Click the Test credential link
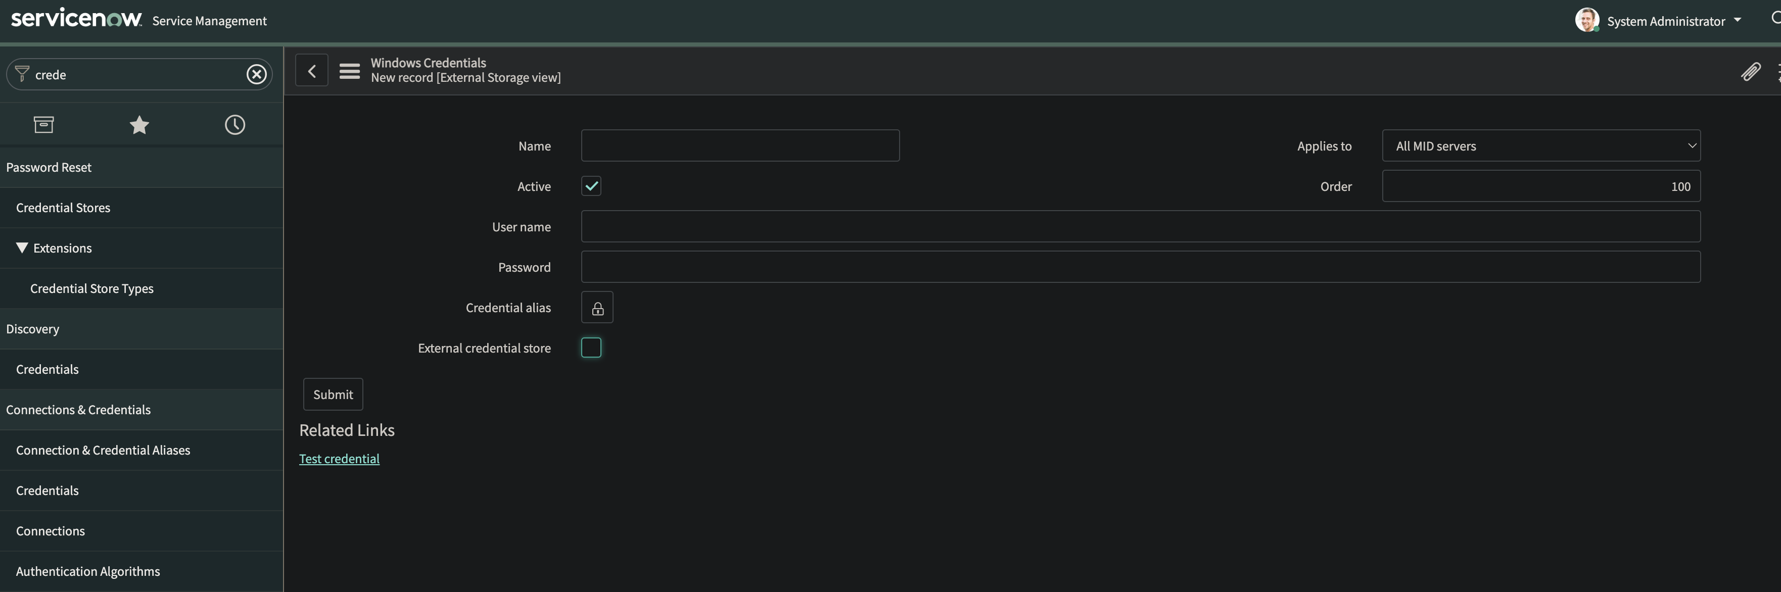This screenshot has width=1781, height=592. coord(339,459)
